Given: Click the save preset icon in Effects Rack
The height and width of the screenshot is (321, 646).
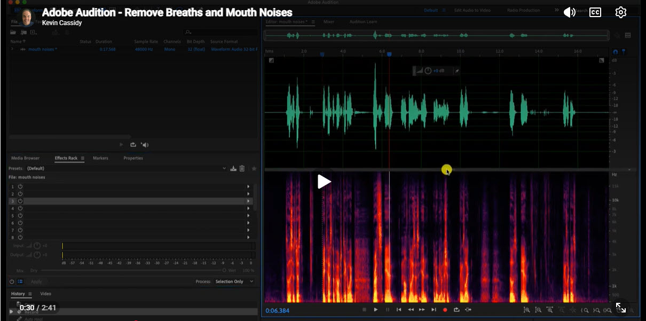Looking at the screenshot, I should (233, 169).
